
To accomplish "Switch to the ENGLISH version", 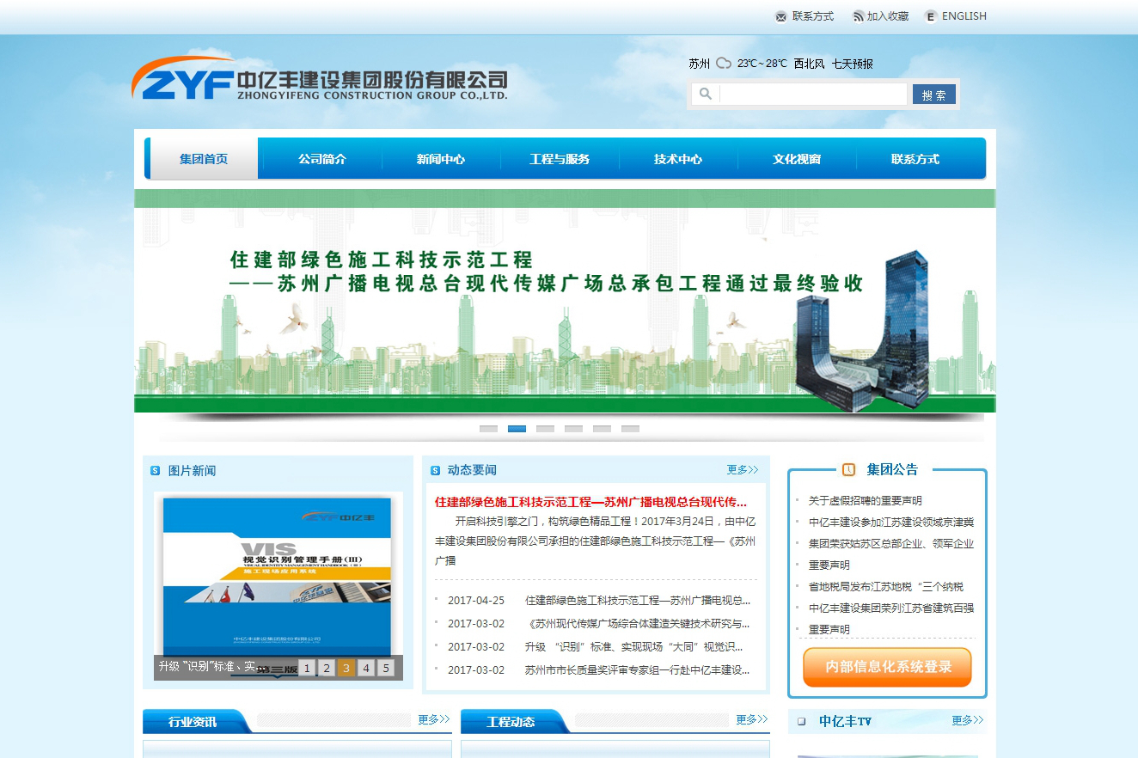I will point(964,16).
